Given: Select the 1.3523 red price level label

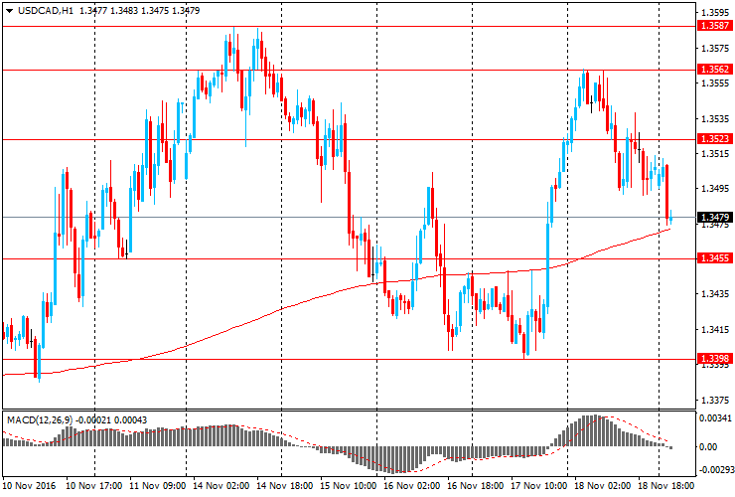Looking at the screenshot, I should (x=714, y=139).
